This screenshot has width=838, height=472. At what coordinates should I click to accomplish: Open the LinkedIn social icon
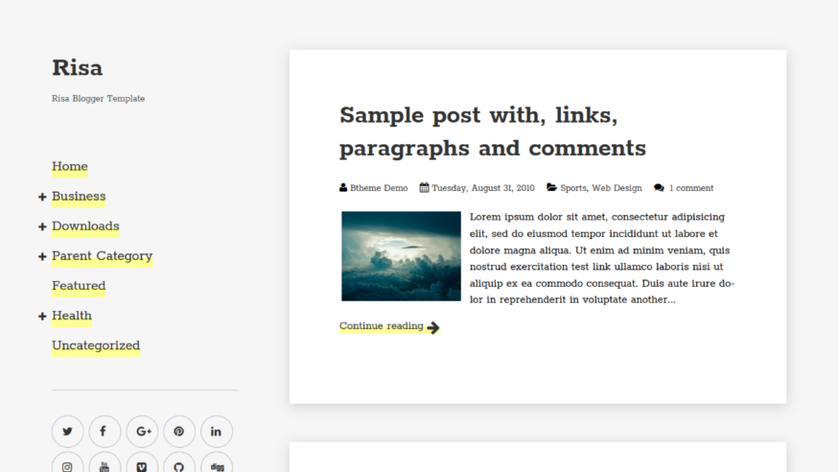click(217, 432)
